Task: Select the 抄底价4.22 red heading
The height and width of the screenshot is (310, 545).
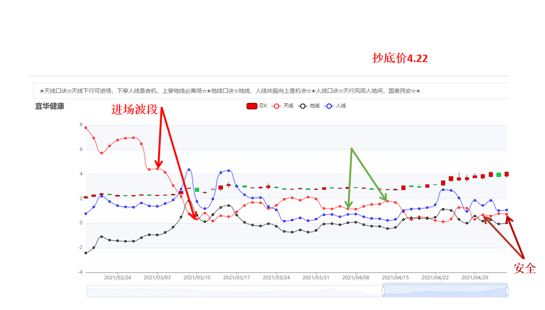Action: point(400,58)
